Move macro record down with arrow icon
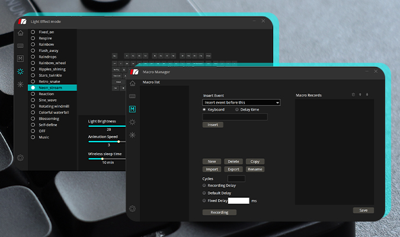Viewport: 400px width, 237px height. [x=367, y=94]
